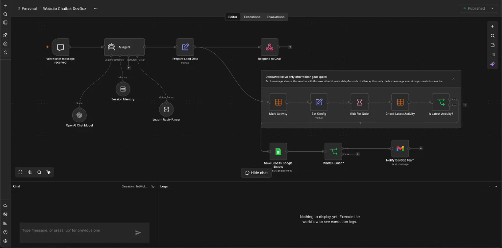Select the Lead + Reply Parser node
The height and width of the screenshot is (248, 502).
coord(167,109)
